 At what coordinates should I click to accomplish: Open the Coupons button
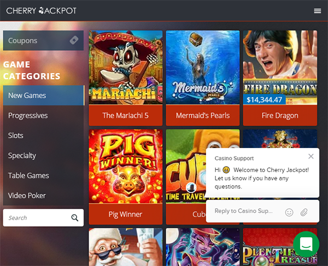43,40
